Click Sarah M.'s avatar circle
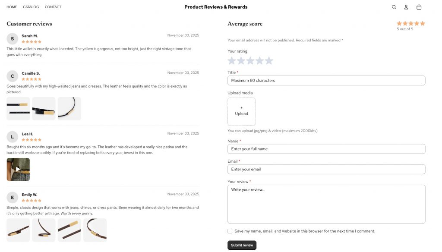Viewport: 442px width, 252px height. click(x=12, y=38)
